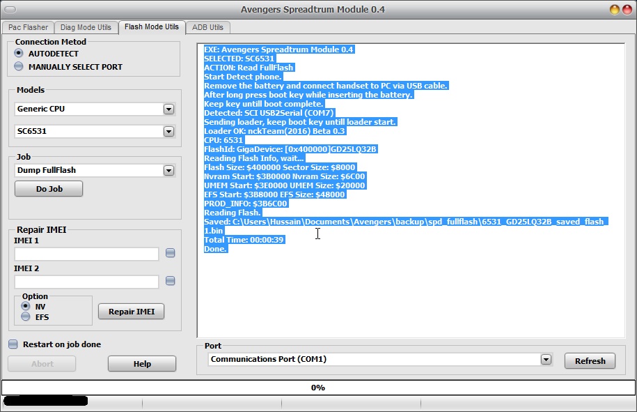Click log line 'Total Time: 00:00:39'
This screenshot has height=412, width=637.
point(244,240)
